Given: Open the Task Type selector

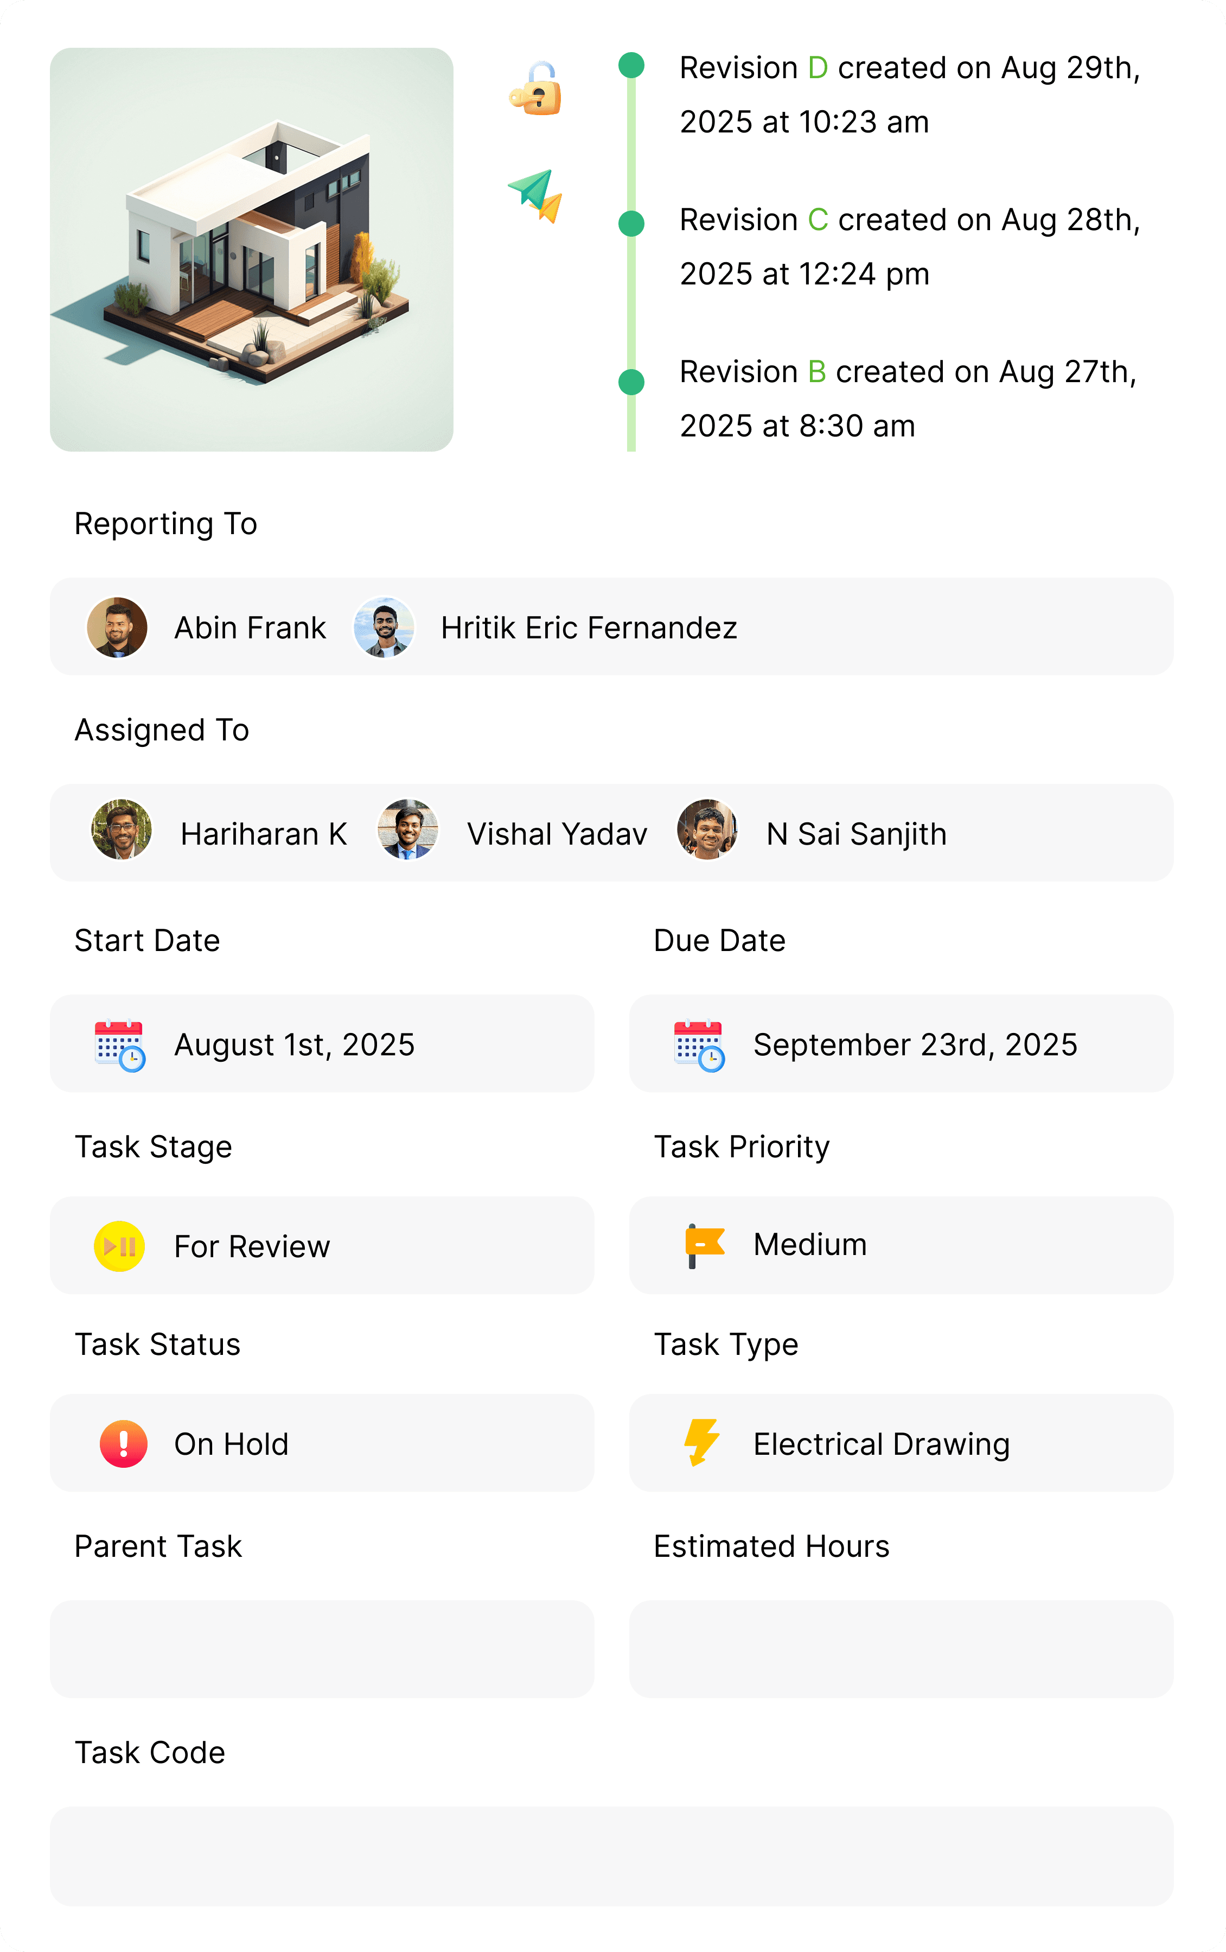Looking at the screenshot, I should point(901,1443).
